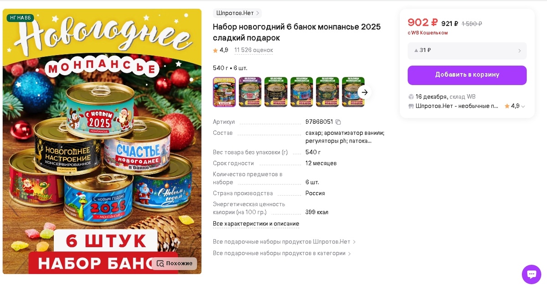Open the chat support bubble
Screen dimensions: 547x289
[x=531, y=274]
